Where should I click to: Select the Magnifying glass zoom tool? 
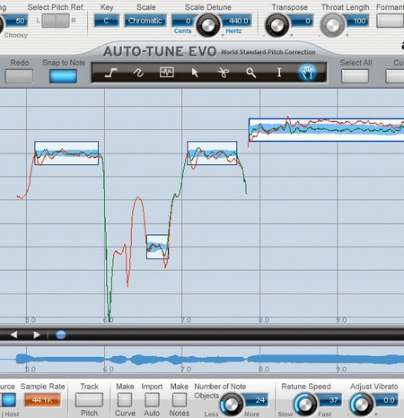pyautogui.click(x=250, y=73)
